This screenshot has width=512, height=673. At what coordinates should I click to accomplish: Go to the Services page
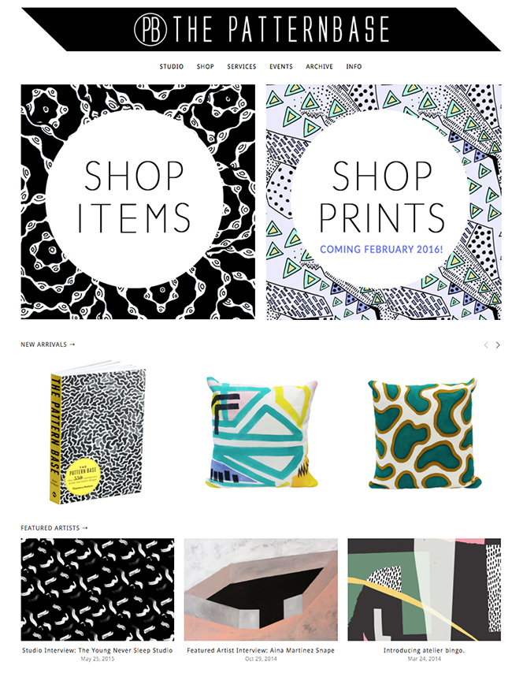[242, 66]
